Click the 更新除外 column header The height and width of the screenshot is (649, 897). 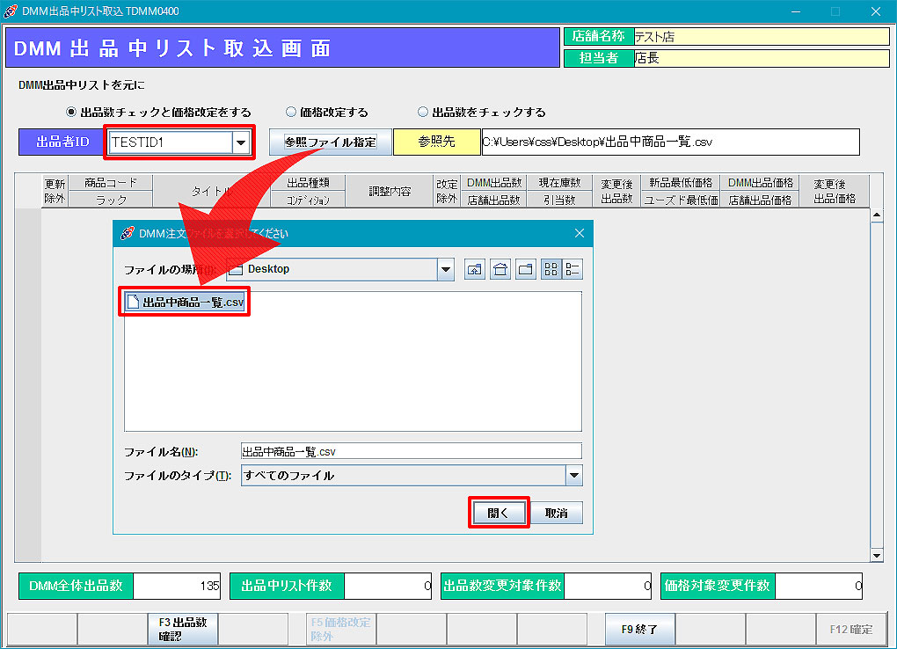[x=55, y=191]
